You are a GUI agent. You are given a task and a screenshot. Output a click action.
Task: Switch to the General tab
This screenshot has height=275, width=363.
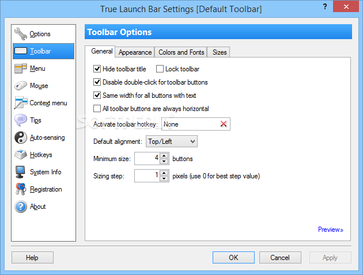(101, 51)
